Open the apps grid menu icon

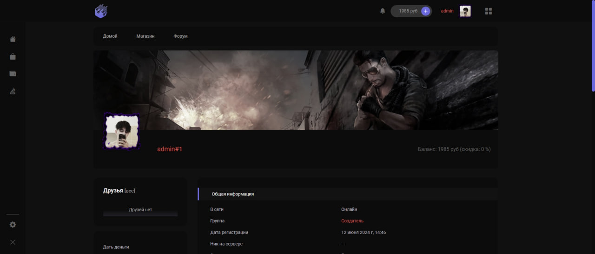pos(488,11)
